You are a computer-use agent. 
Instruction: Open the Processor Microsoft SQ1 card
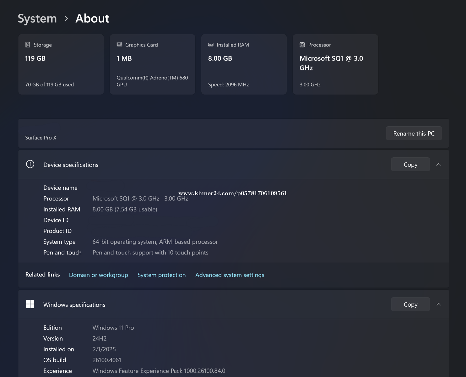pos(335,64)
